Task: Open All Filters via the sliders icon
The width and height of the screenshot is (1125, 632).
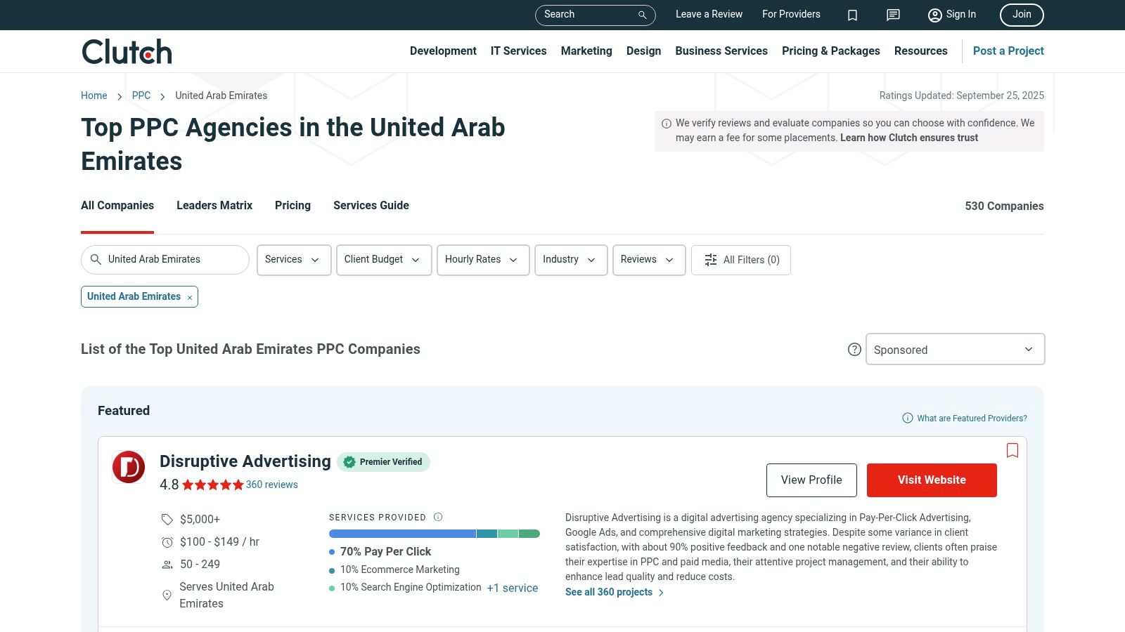Action: pos(711,260)
